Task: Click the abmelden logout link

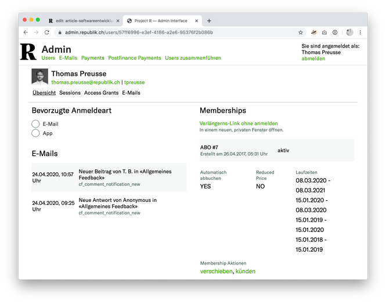Action: [313, 59]
